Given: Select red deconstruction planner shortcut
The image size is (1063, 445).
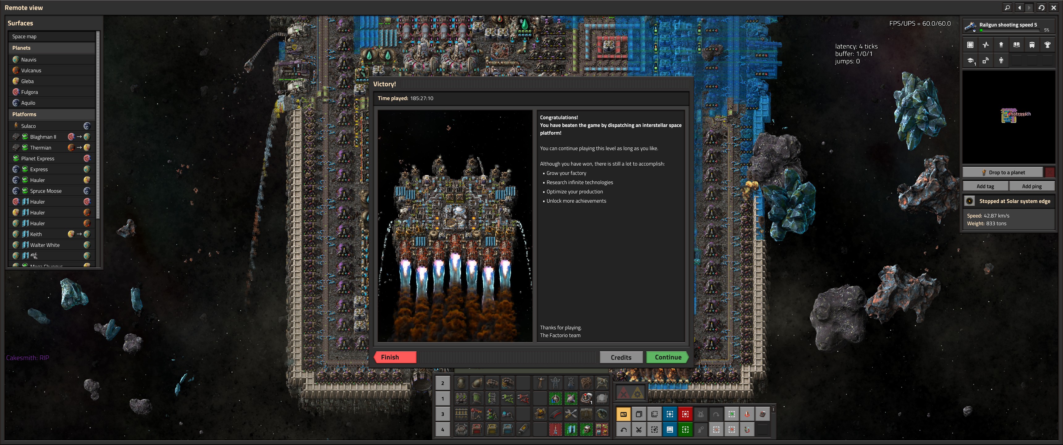Looking at the screenshot, I should (x=685, y=414).
